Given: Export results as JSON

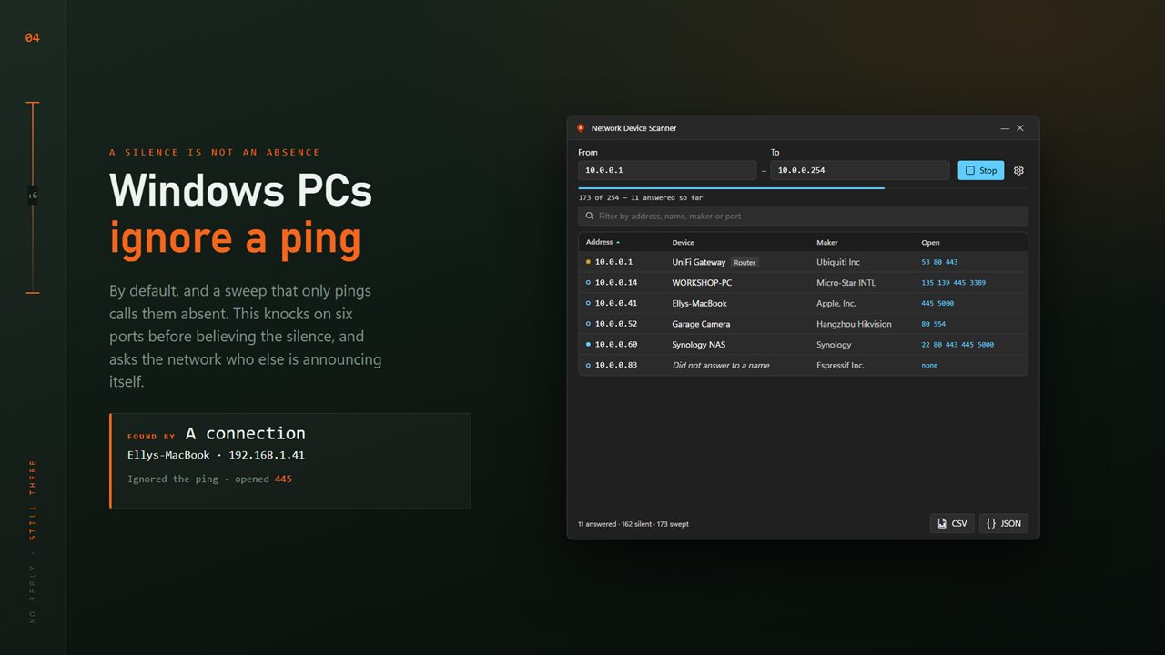Looking at the screenshot, I should [x=1003, y=523].
